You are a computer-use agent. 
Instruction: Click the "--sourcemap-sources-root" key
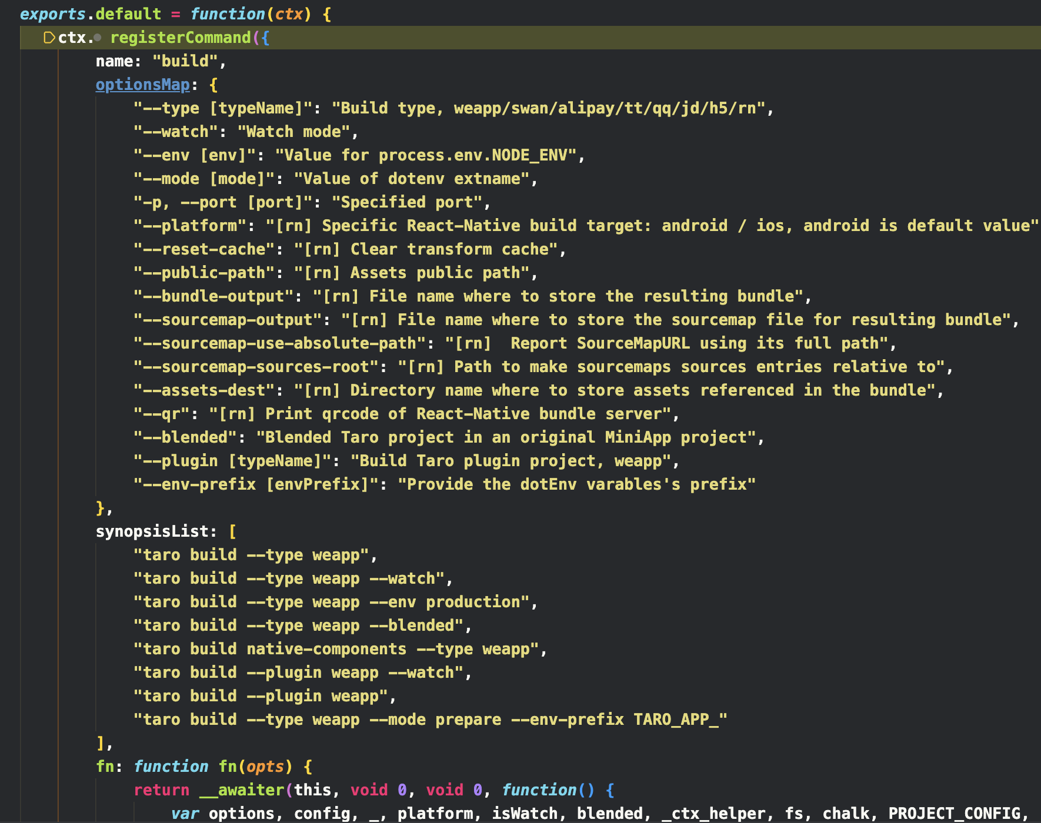point(256,367)
